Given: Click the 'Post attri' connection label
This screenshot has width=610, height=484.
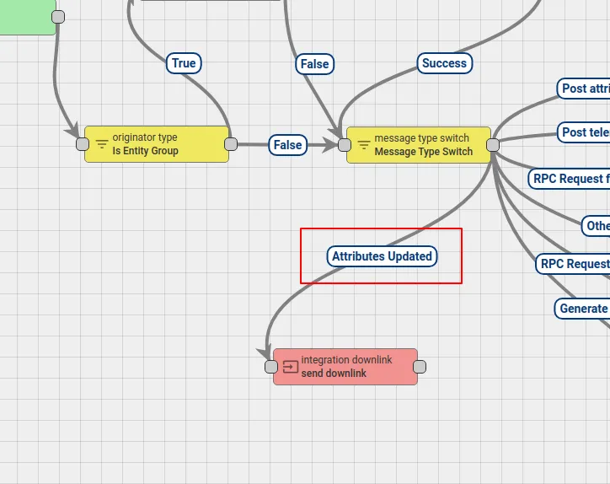Looking at the screenshot, I should (x=584, y=89).
